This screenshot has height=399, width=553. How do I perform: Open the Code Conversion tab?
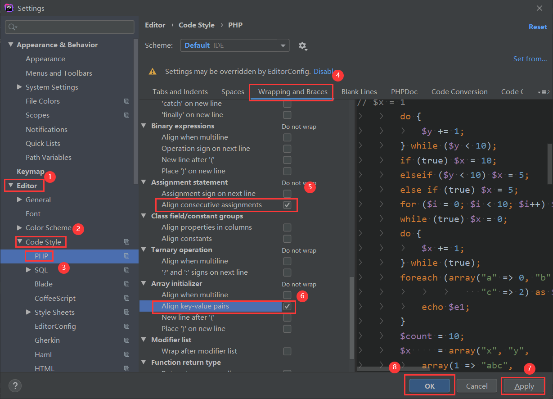click(459, 92)
